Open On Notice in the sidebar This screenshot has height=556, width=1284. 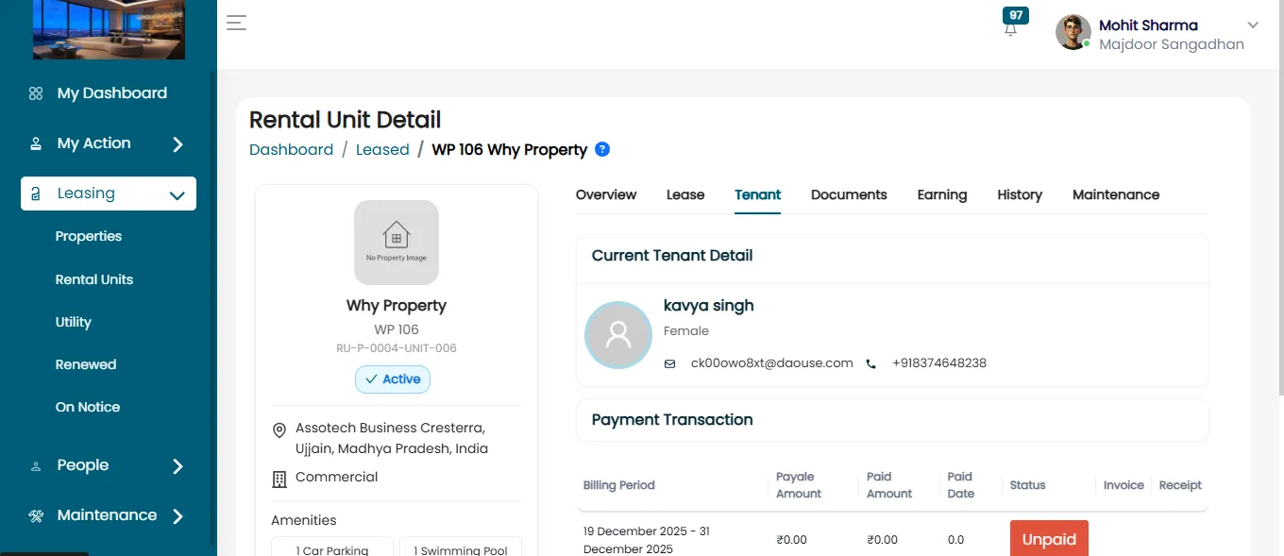pyautogui.click(x=88, y=407)
